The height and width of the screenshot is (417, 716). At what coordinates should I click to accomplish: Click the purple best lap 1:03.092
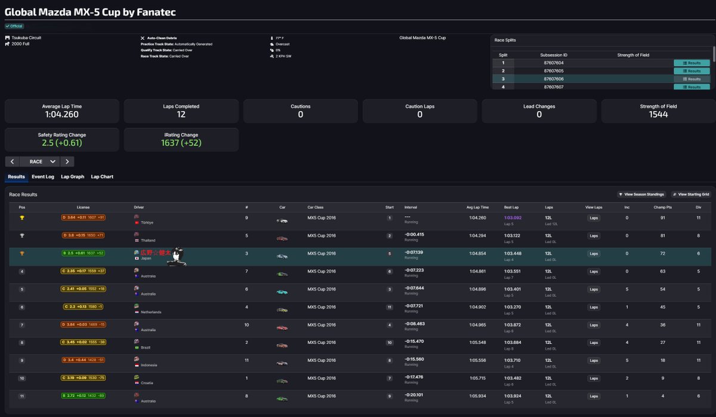click(513, 218)
